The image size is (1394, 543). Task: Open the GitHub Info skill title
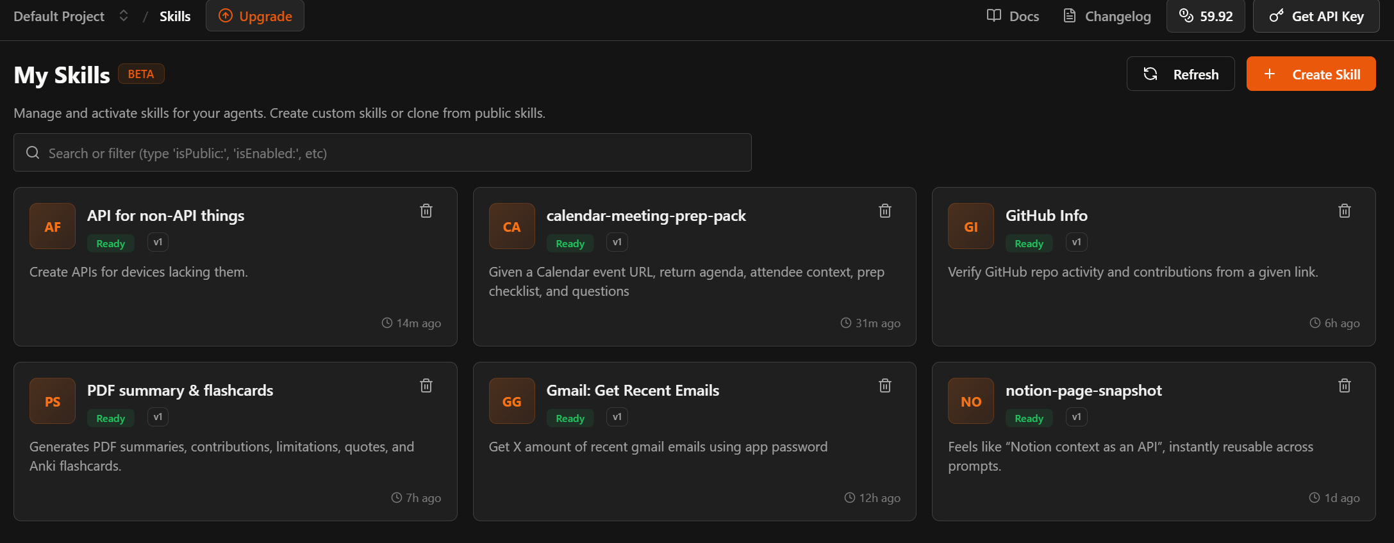1046,216
